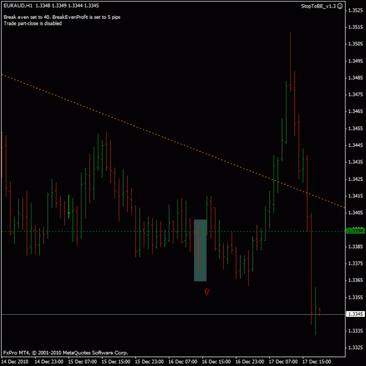Image resolution: width=366 pixels, height=366 pixels.
Task: Click the 1.3385 price axis label
Action: pos(355,247)
